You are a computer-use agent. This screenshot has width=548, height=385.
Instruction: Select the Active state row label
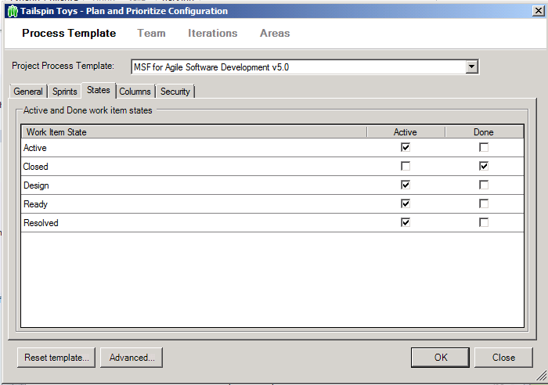[x=35, y=148]
